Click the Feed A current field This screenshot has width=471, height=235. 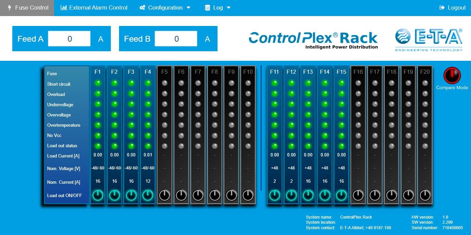click(x=69, y=39)
